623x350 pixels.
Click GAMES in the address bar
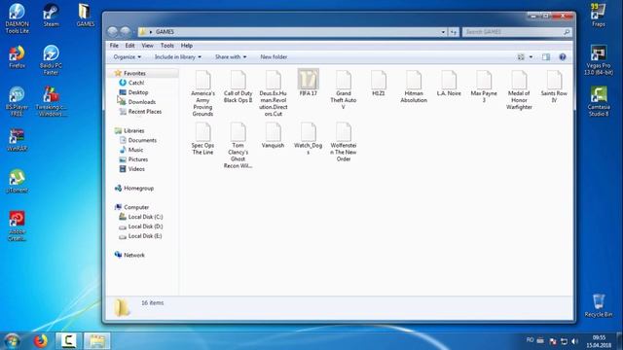coord(165,32)
